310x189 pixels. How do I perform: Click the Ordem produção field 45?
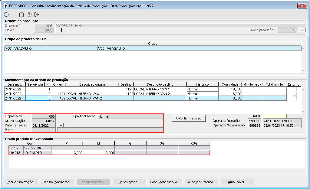tap(288, 30)
